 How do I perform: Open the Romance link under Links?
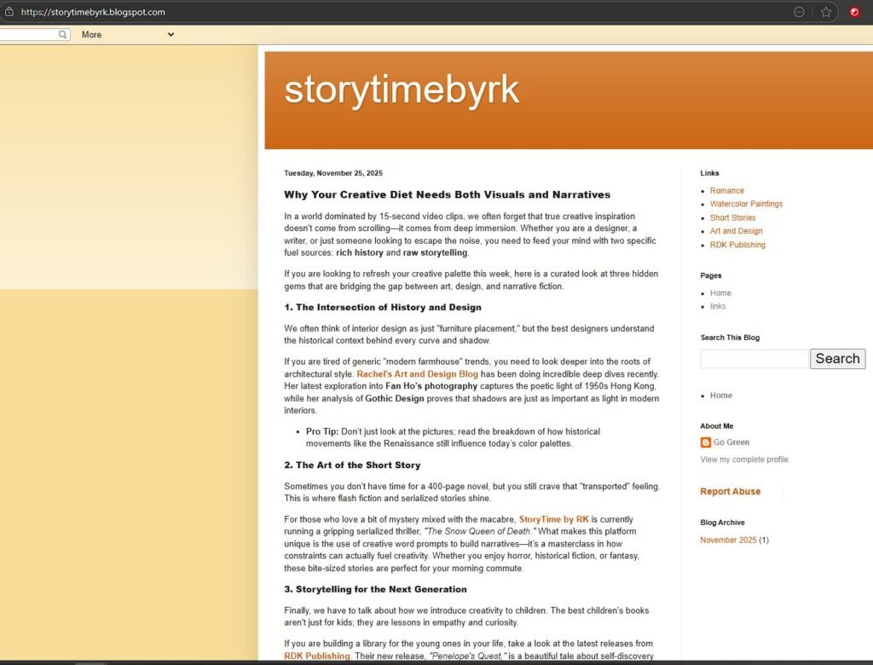point(726,190)
